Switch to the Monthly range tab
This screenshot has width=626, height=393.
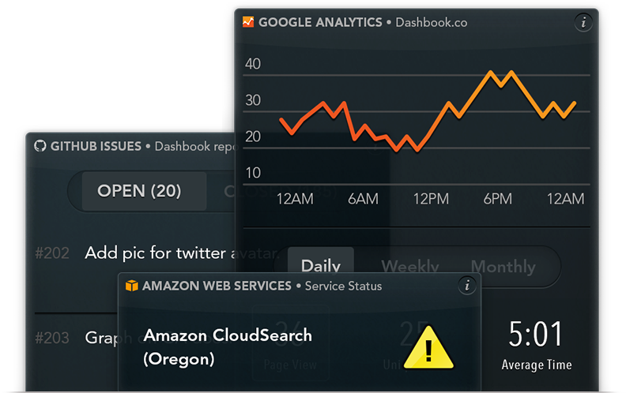coord(503,266)
